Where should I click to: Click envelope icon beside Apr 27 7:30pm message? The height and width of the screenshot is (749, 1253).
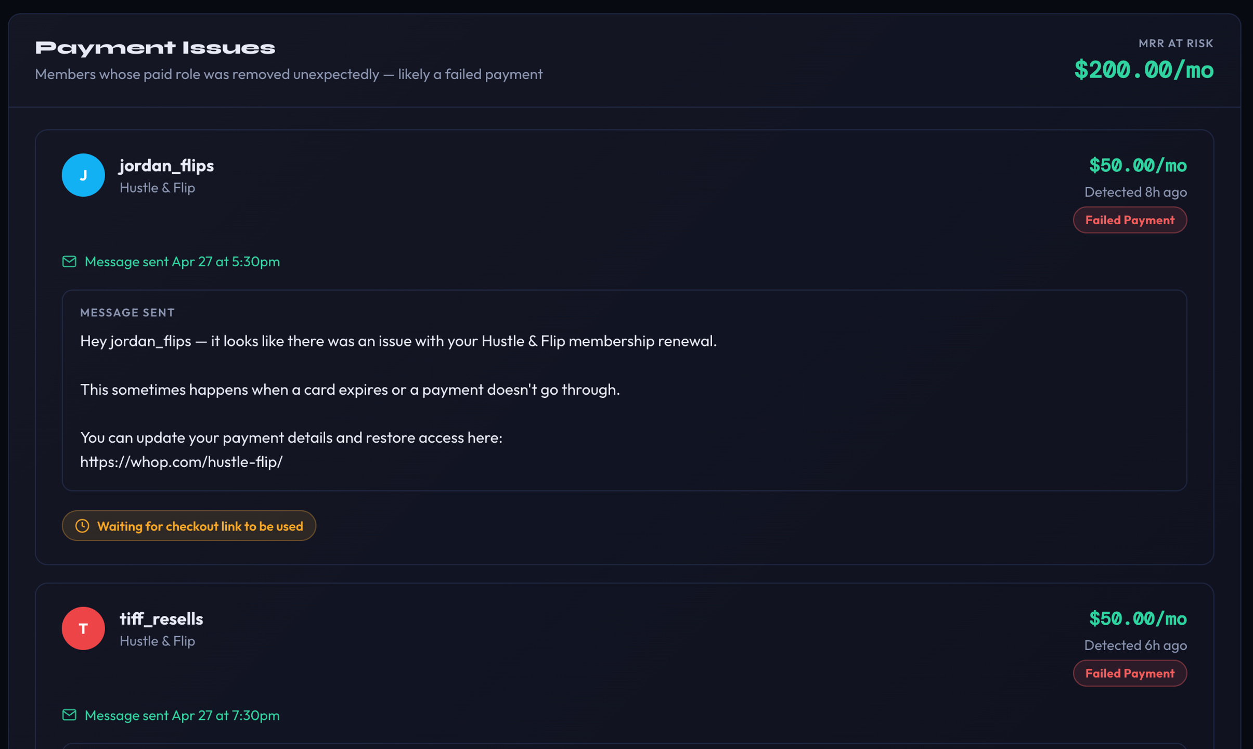click(x=69, y=715)
